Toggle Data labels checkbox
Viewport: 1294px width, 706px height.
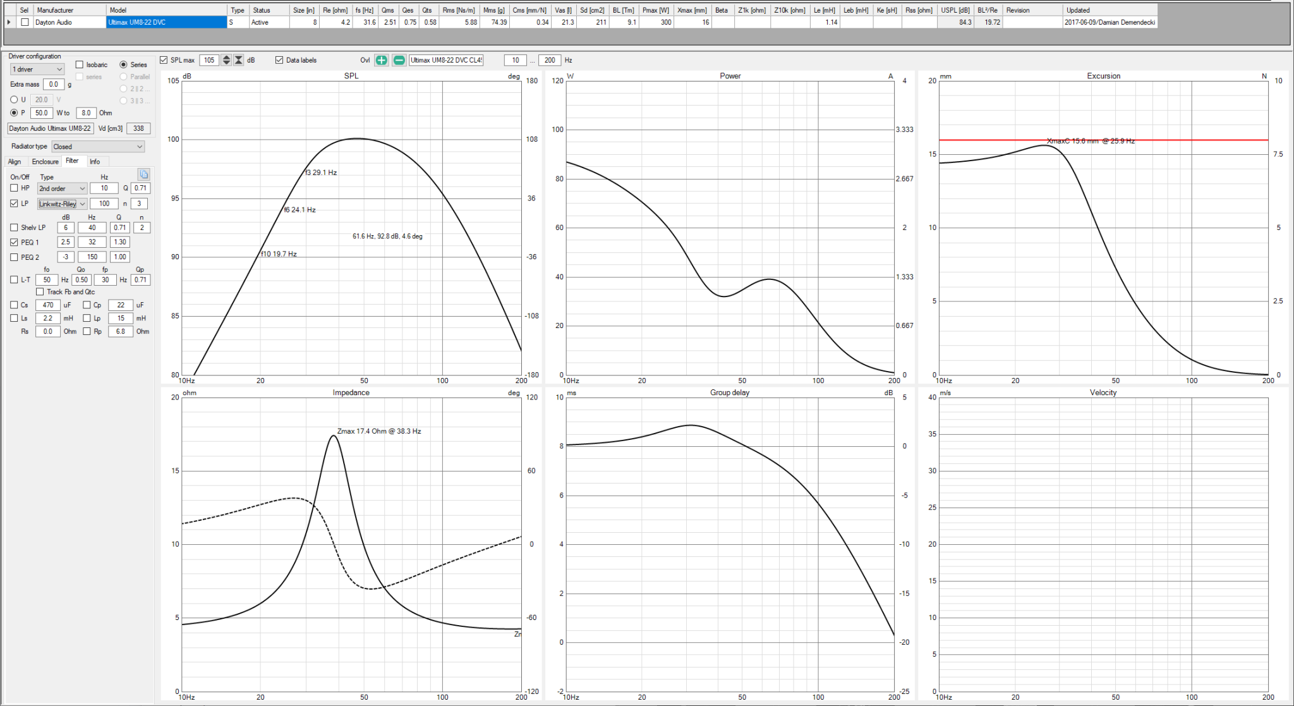point(279,60)
